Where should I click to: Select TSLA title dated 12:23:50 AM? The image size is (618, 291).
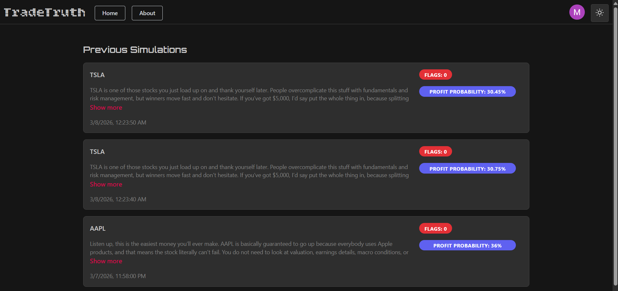coord(97,75)
